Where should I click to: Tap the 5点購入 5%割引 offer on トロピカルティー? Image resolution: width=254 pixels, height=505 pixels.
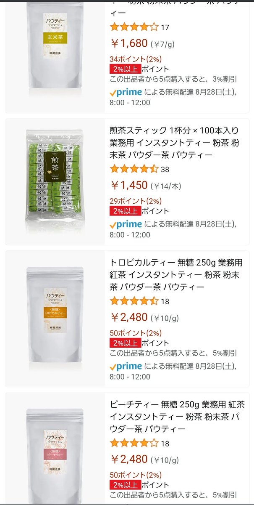coord(173,353)
